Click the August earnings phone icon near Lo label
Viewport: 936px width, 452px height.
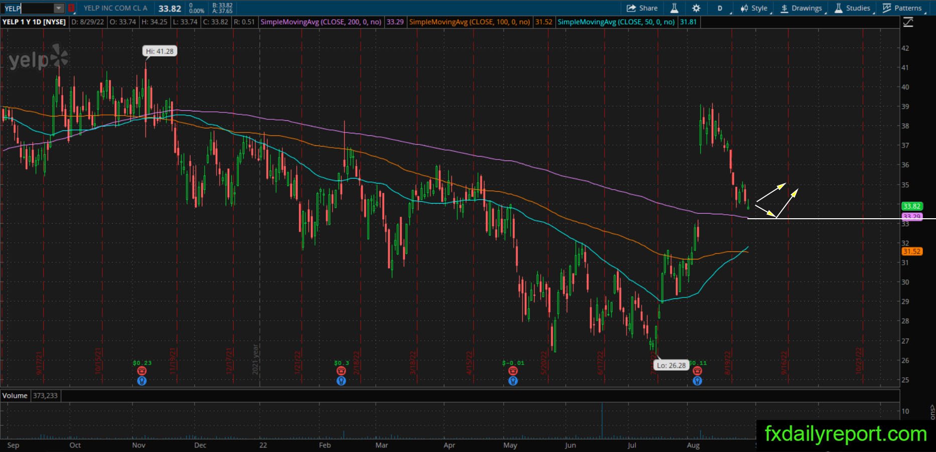pyautogui.click(x=697, y=371)
